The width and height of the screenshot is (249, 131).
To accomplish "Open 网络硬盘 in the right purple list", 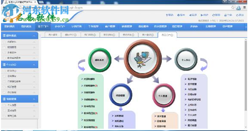I will pos(192,120).
